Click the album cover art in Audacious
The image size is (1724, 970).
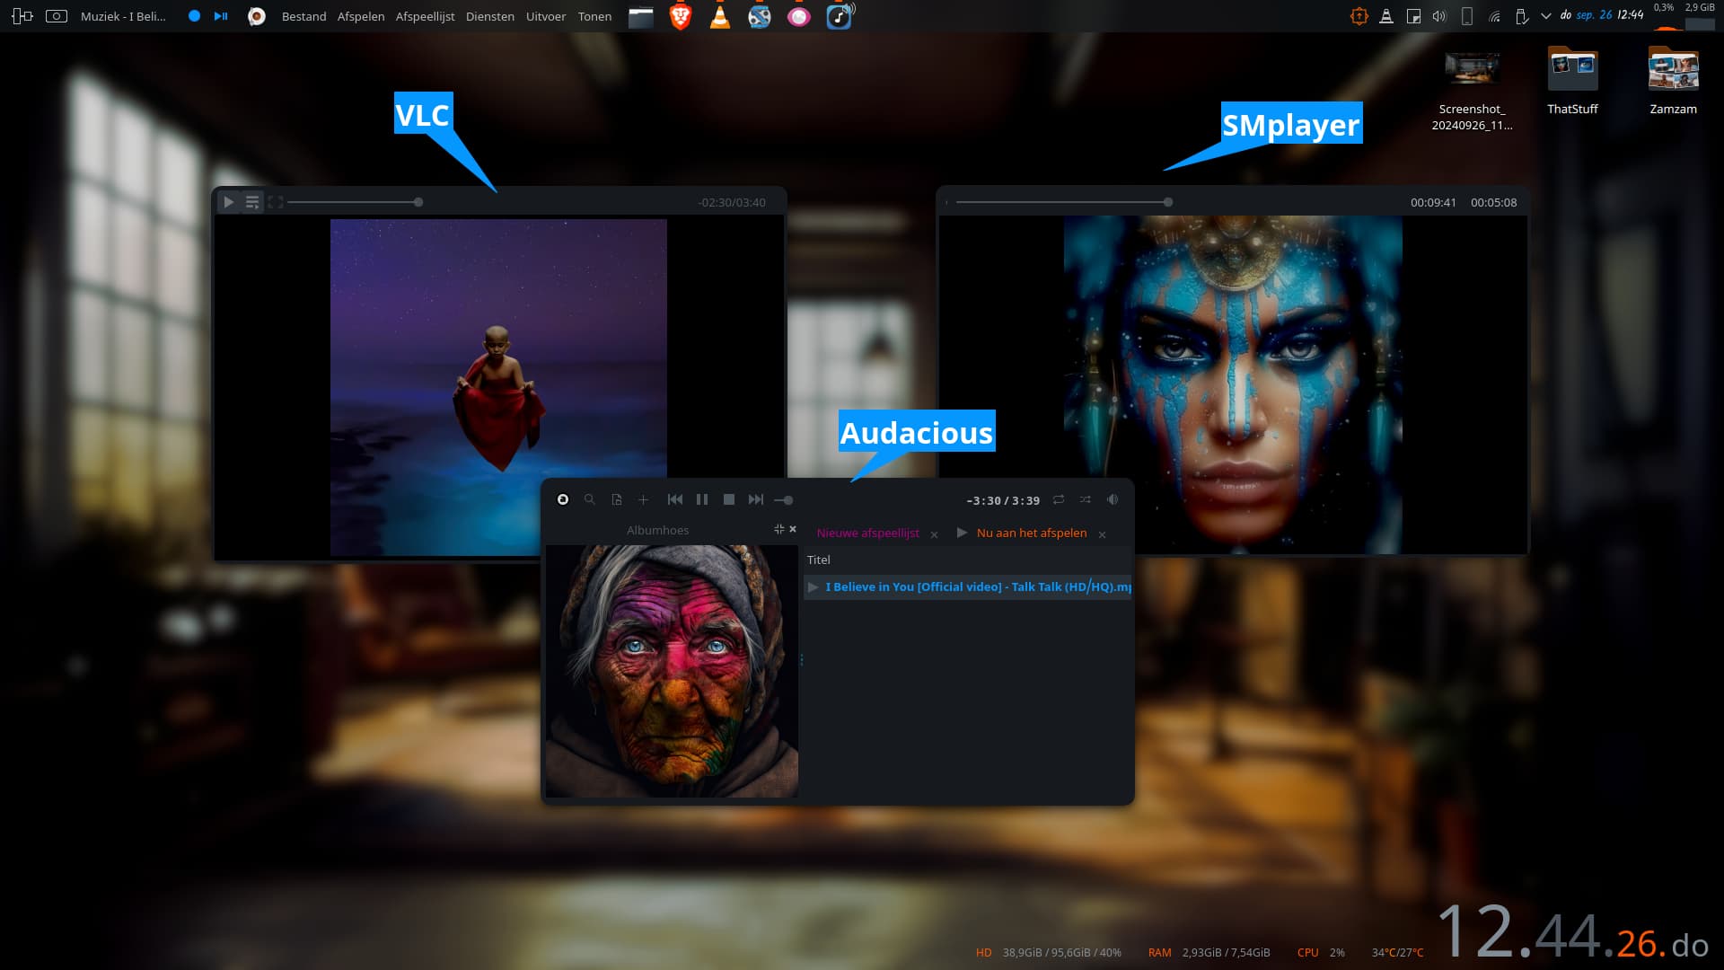tap(672, 671)
